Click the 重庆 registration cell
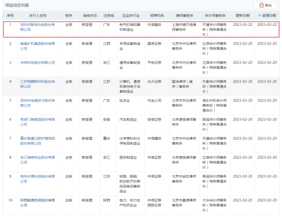This screenshot has width=282, height=217. tap(106, 138)
